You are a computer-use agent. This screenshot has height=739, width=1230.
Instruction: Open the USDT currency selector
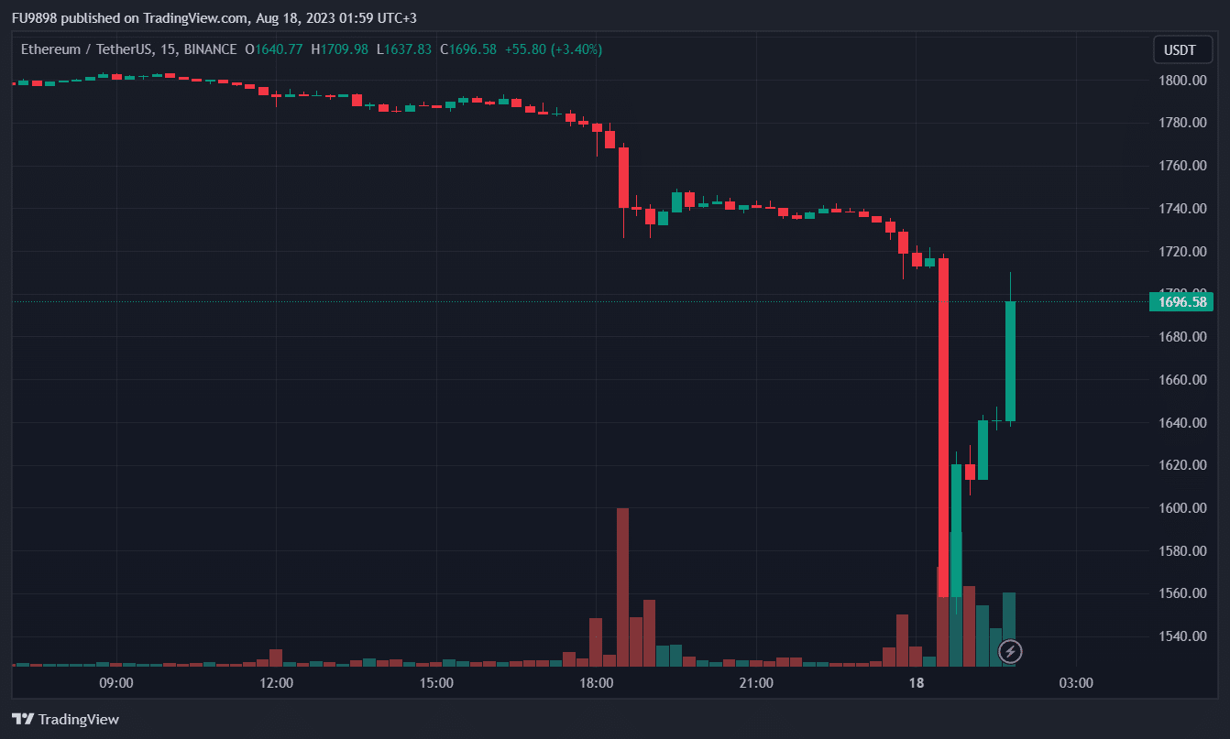(1181, 50)
